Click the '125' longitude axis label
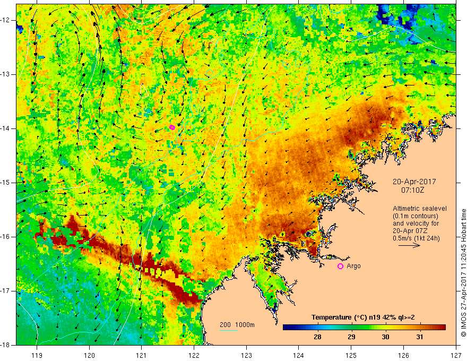The height and width of the screenshot is (361, 467). tap(351, 355)
